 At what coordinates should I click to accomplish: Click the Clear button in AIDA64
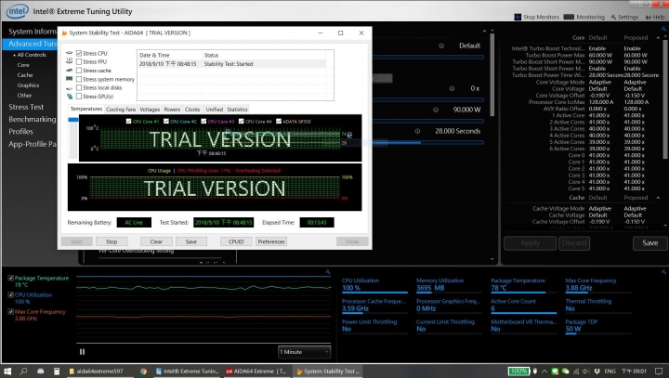point(156,241)
